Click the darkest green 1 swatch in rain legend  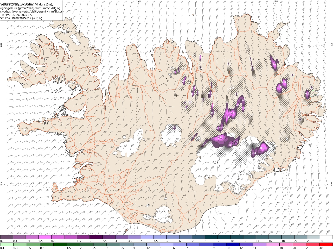tap(60, 244)
